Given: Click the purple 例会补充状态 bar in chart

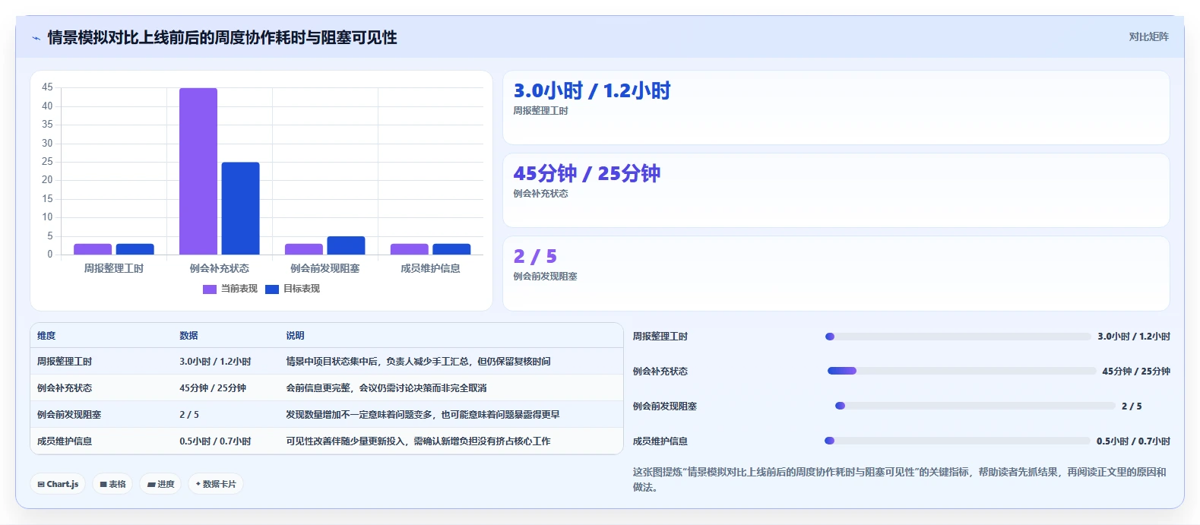Looking at the screenshot, I should tap(198, 171).
